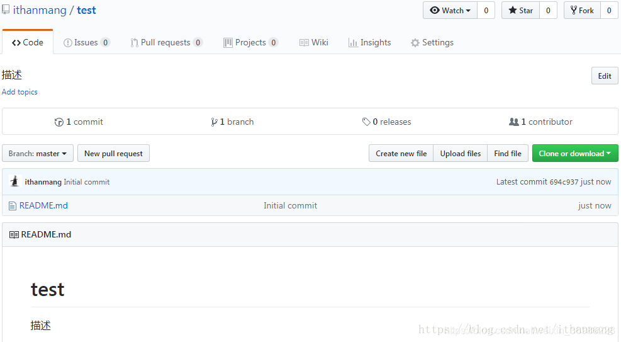Select the Code tab

click(28, 42)
